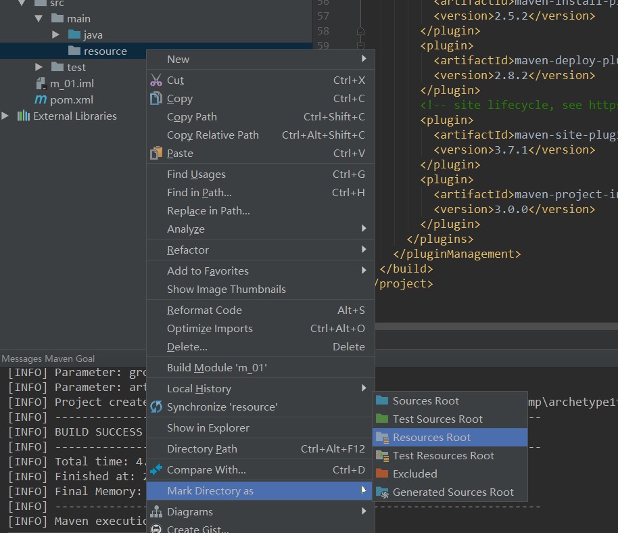
Task: Choose Find Usages menu entry
Action: click(x=196, y=175)
